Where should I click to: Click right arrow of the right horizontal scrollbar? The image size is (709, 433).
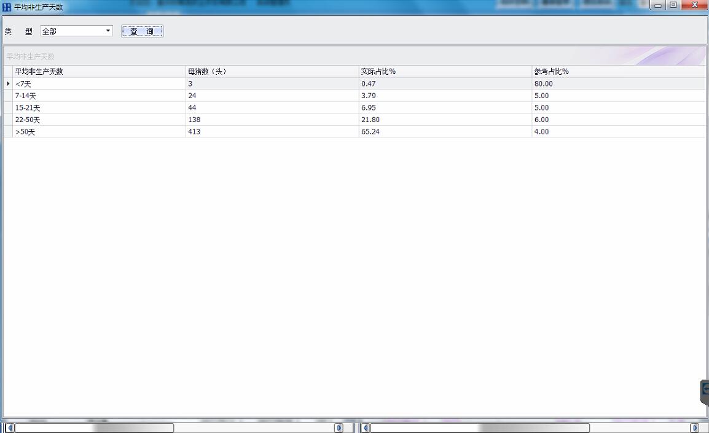click(694, 427)
